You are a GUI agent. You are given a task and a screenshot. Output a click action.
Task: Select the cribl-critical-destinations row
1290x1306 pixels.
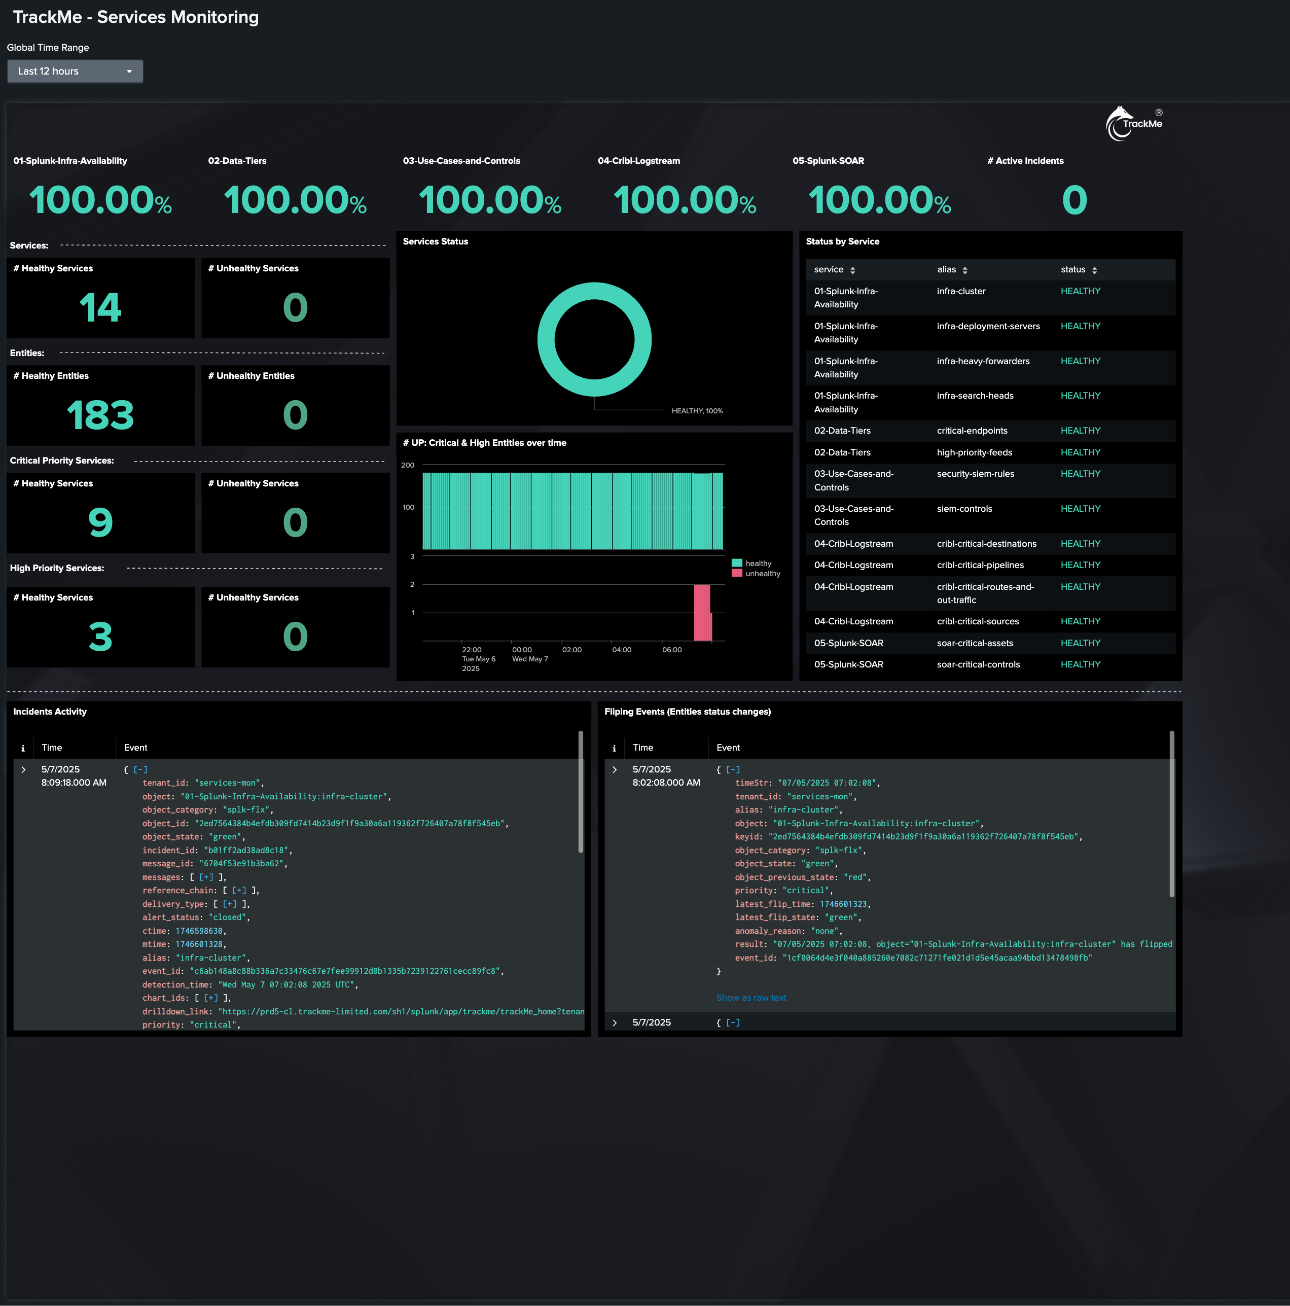(991, 544)
